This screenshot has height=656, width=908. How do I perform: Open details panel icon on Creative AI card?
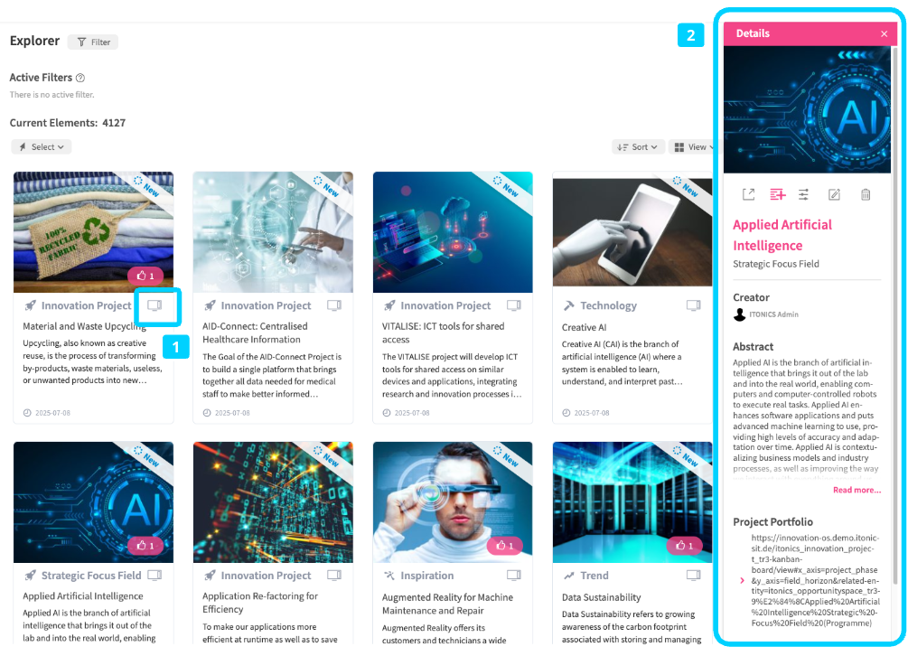click(x=693, y=305)
